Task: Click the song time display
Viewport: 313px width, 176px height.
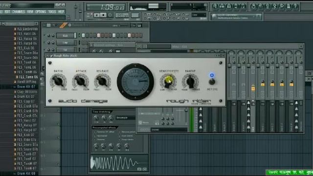Action: click(x=106, y=7)
